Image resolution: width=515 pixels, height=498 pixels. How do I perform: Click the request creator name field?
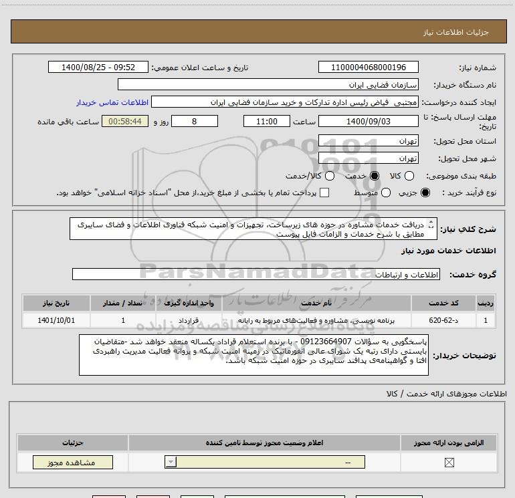coord(285,102)
